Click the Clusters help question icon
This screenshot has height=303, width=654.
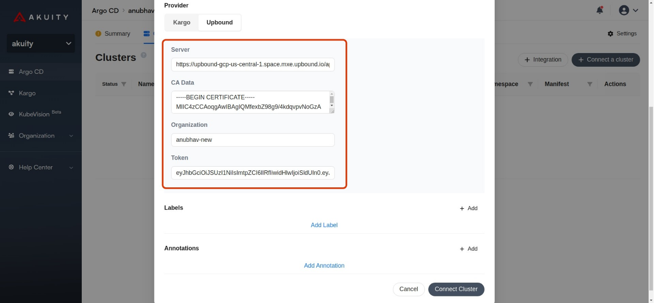point(144,55)
